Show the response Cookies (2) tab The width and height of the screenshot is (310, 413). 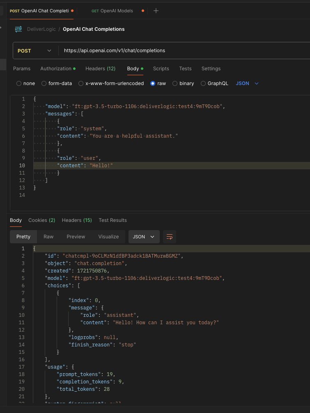coord(41,220)
